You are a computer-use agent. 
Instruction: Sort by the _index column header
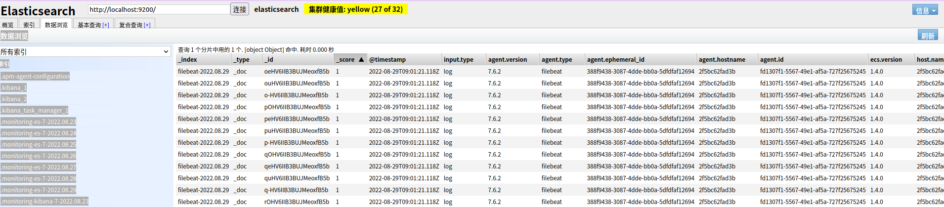pos(203,59)
